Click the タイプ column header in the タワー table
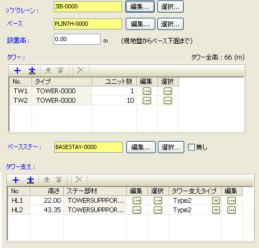Screen dimensions: 259x248 click(x=62, y=82)
